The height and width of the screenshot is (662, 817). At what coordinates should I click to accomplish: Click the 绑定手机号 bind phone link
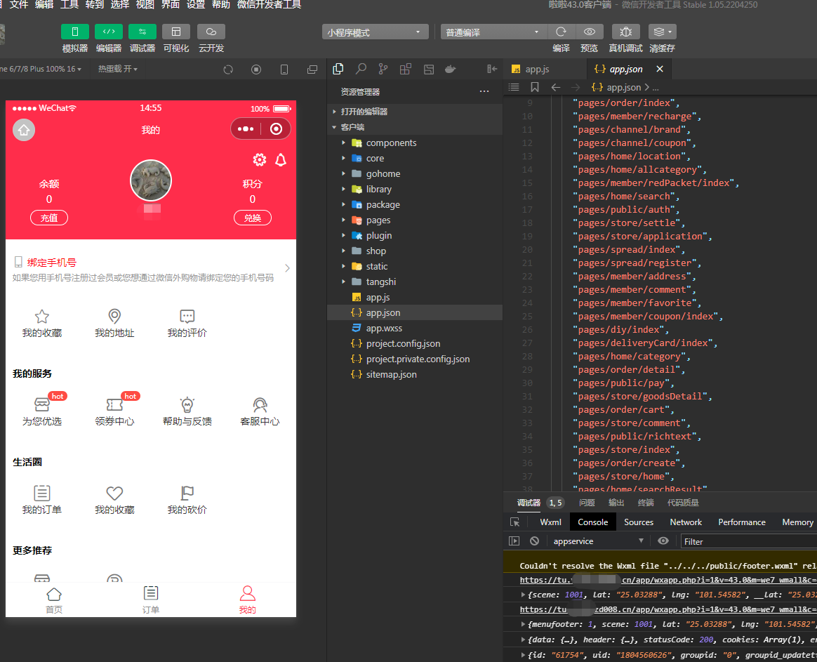(x=51, y=262)
